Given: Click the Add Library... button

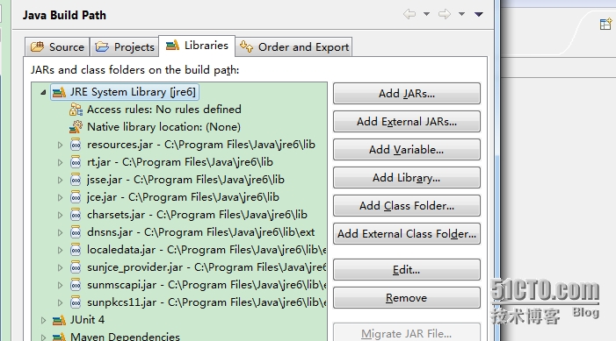Looking at the screenshot, I should [407, 178].
